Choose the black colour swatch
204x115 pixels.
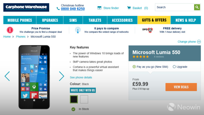(x=74, y=99)
